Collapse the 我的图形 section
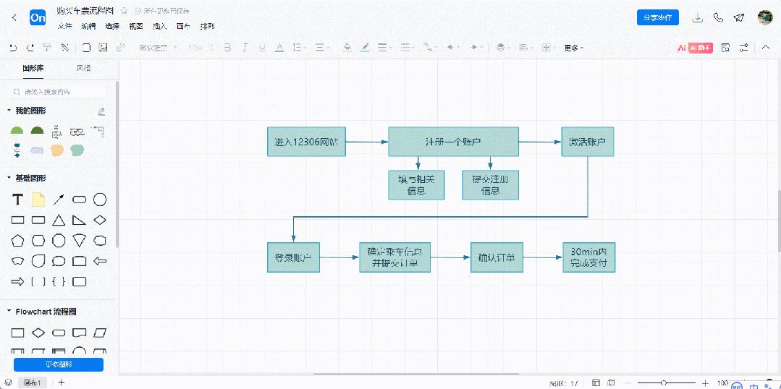781x389 pixels. 9,111
